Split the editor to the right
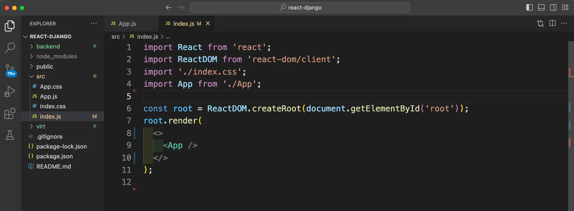The image size is (574, 211). 552,23
